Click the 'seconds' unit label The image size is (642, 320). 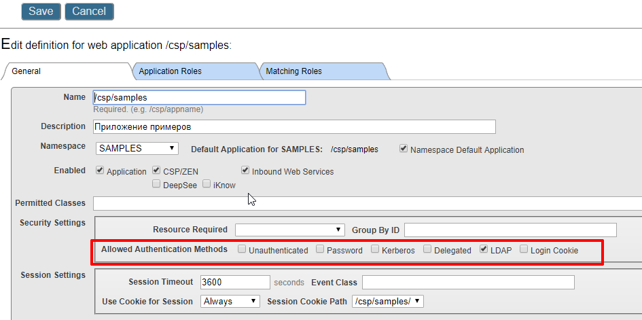click(x=289, y=283)
